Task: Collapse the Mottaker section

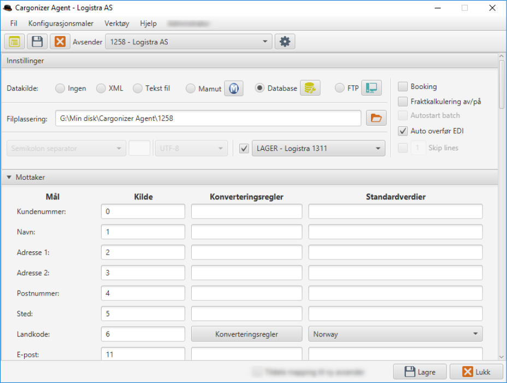Action: coord(9,177)
